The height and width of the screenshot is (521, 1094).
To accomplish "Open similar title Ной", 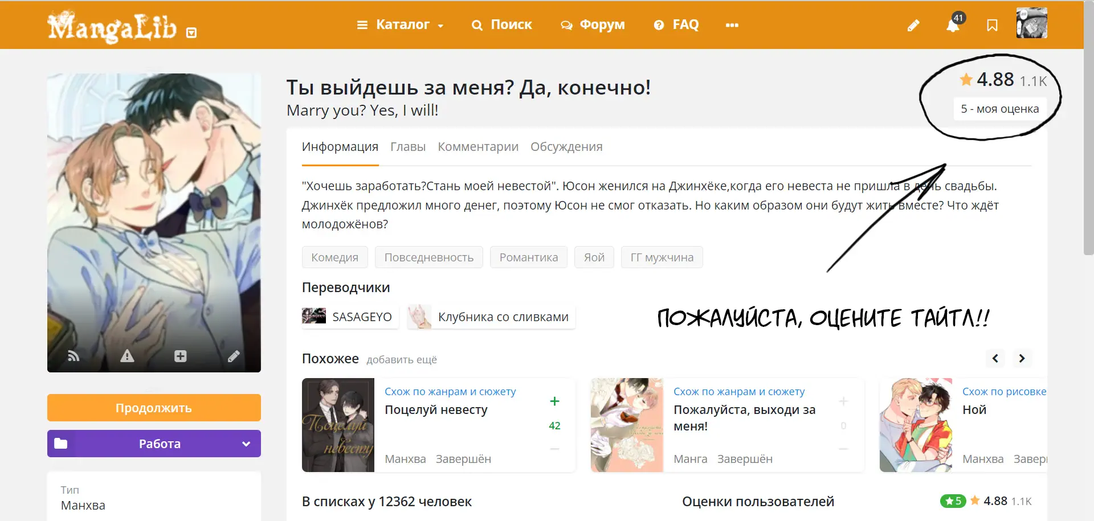I will coord(974,410).
